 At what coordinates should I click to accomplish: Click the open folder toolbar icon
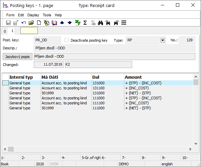click(31, 23)
